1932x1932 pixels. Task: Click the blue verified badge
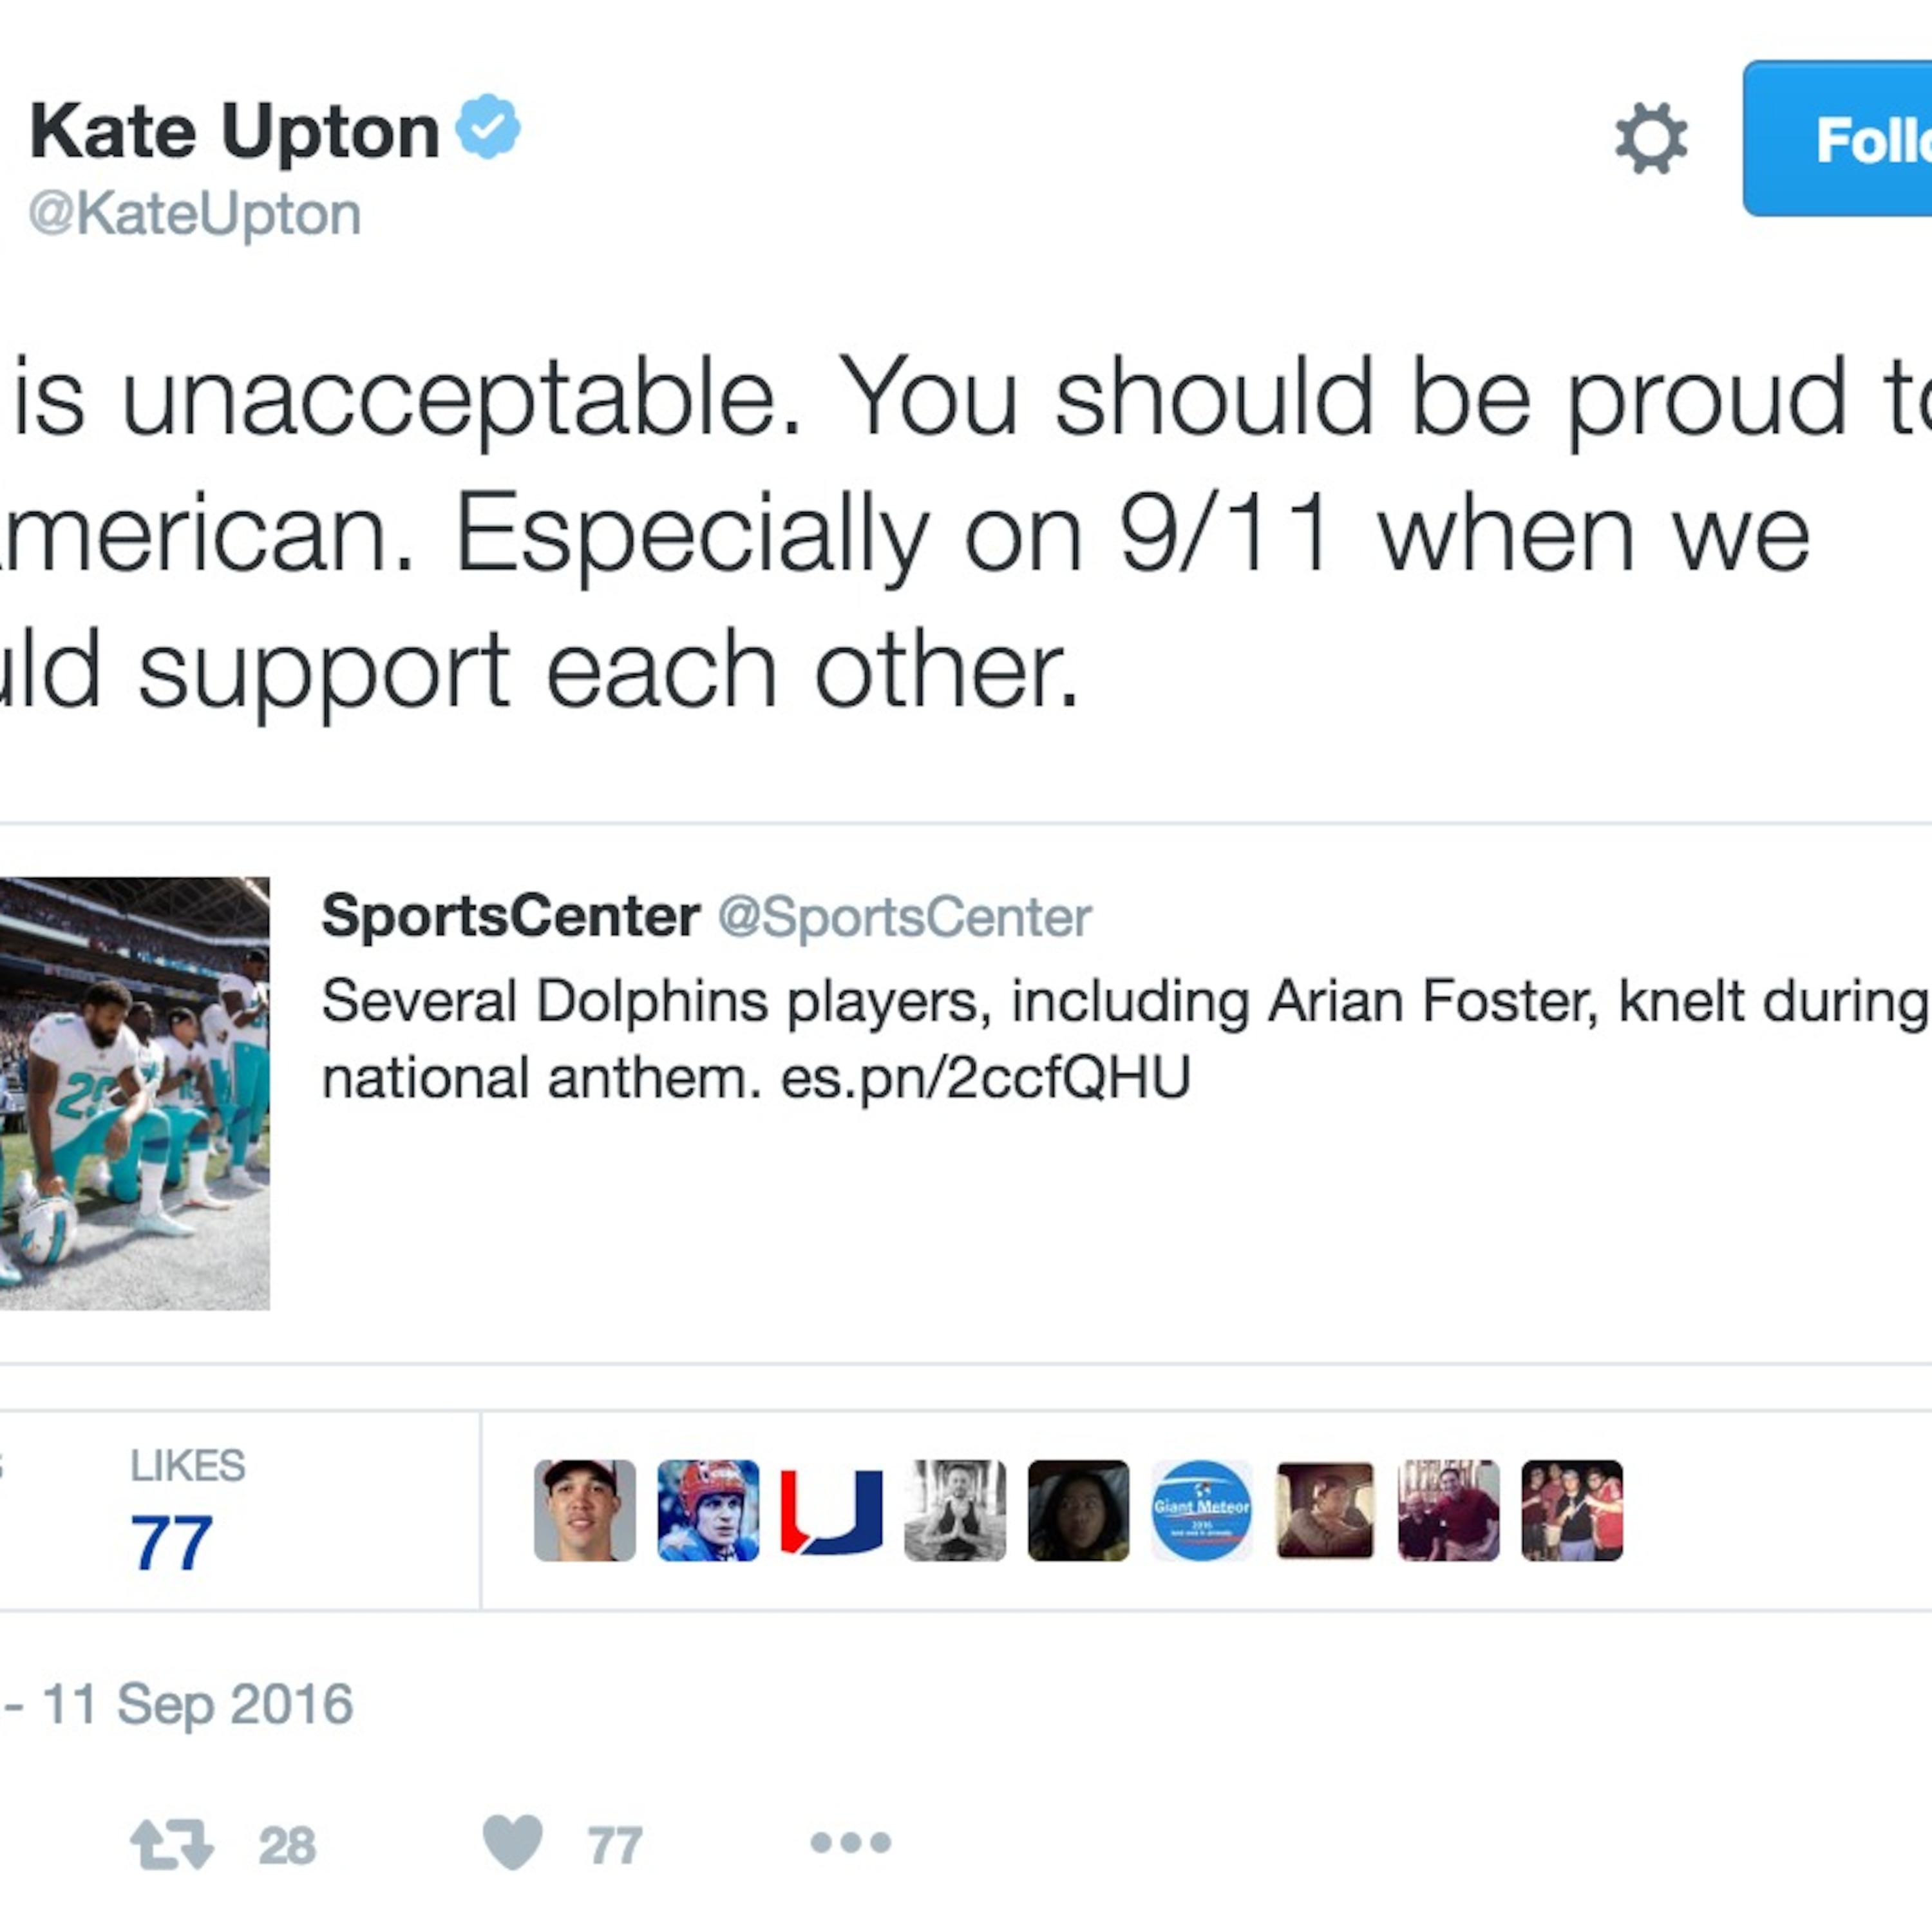tap(488, 127)
